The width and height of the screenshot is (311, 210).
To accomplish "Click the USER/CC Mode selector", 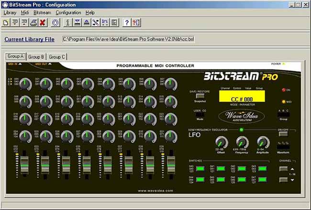I will (x=200, y=115).
